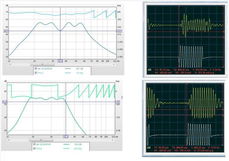Click the T1 cursor top marker on top oscilloscope
Image resolution: width=229 pixels, height=161 pixels.
coord(179,6)
